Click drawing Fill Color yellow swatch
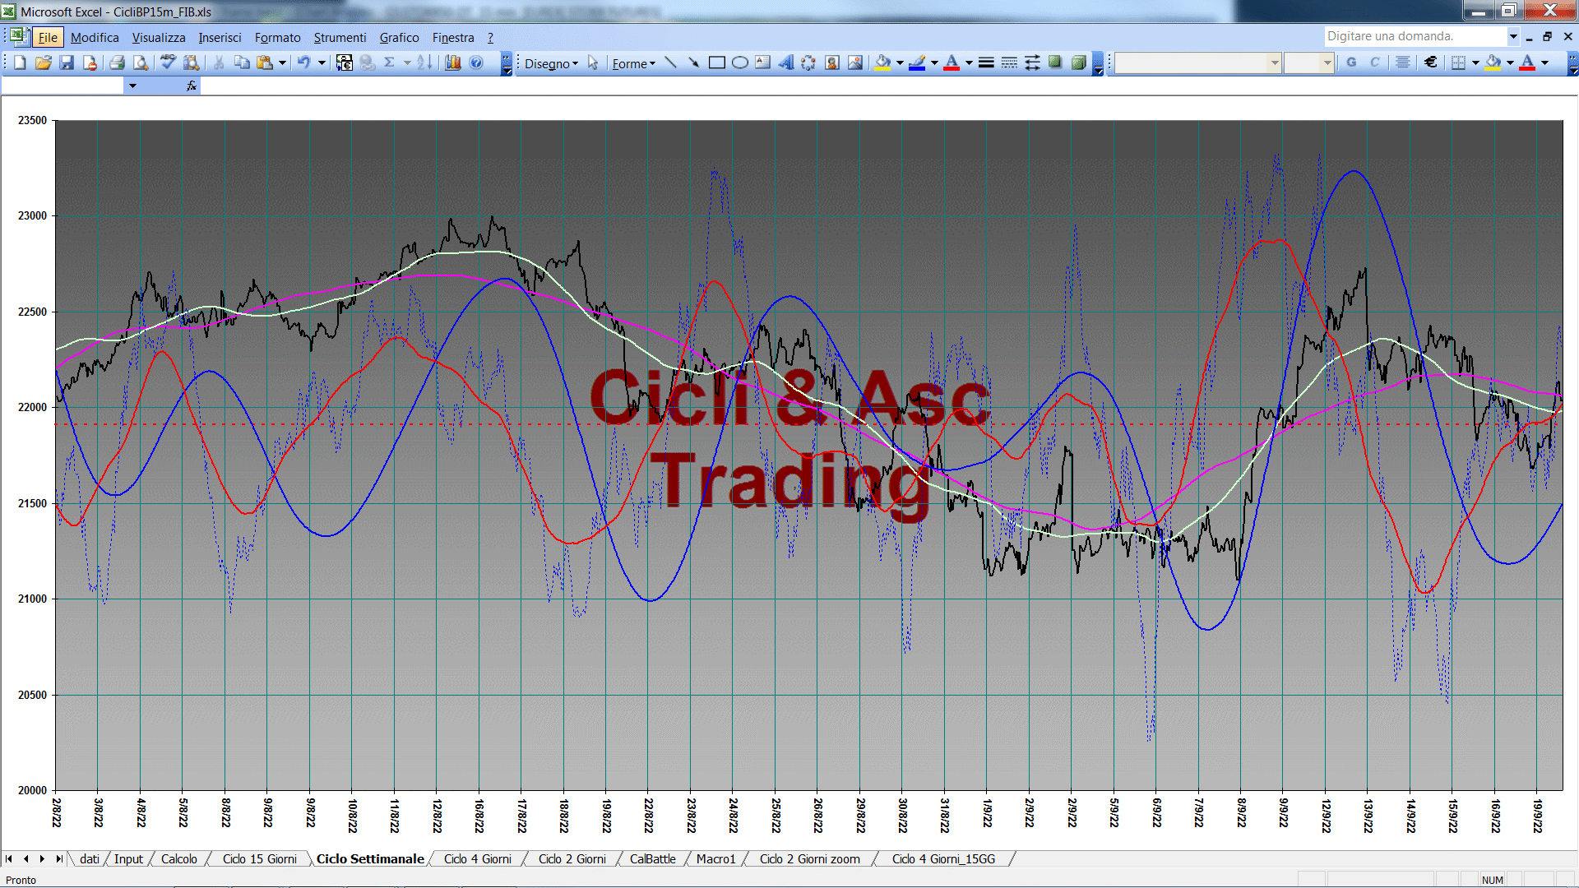The width and height of the screenshot is (1579, 888). 883,62
